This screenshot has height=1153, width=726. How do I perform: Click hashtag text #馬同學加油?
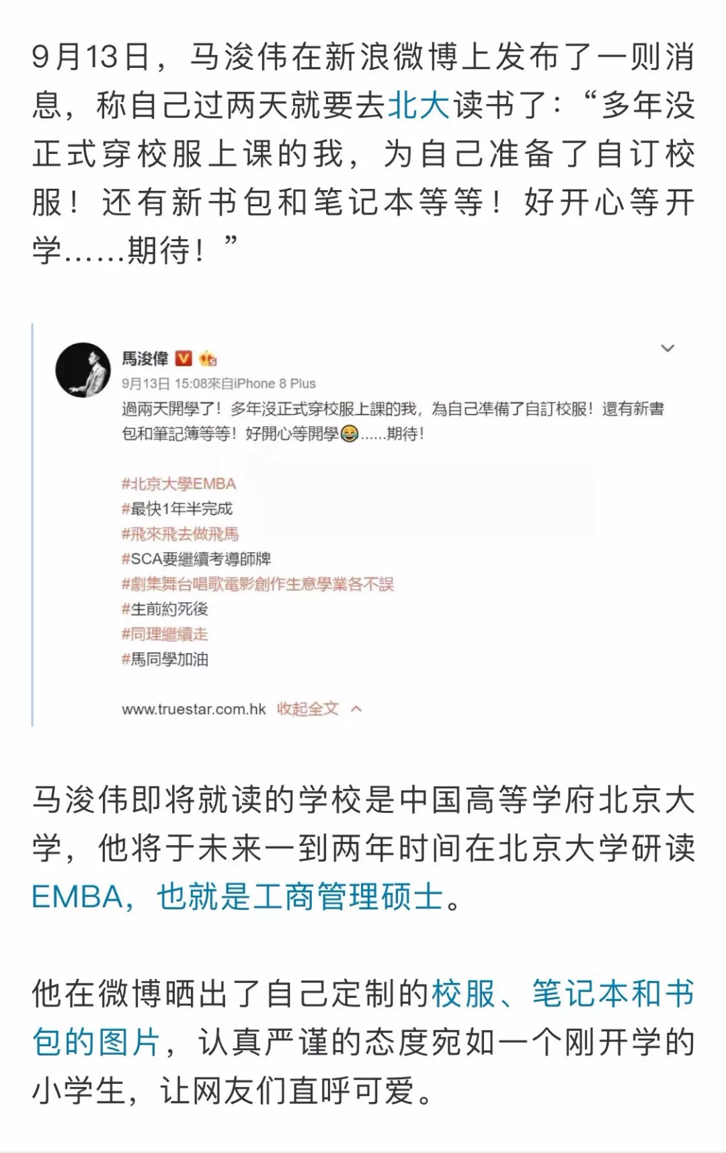(165, 659)
